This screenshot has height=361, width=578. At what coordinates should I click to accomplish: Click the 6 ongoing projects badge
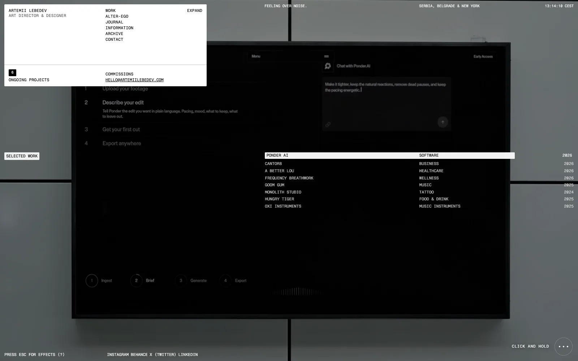tap(12, 73)
